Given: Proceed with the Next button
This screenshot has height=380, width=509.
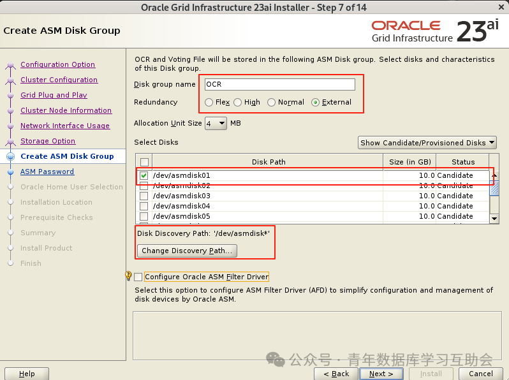Looking at the screenshot, I should tap(381, 374).
